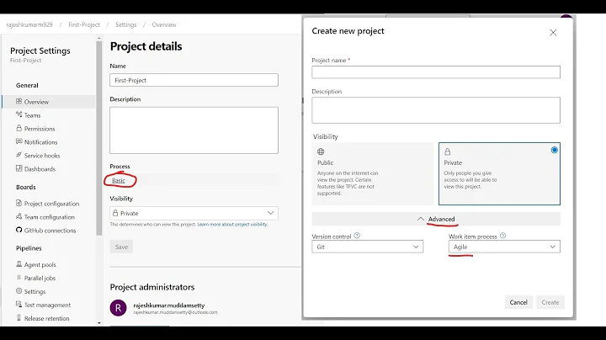Screen dimensions: 606x340
Task: Click the Public globe icon
Action: (x=321, y=151)
